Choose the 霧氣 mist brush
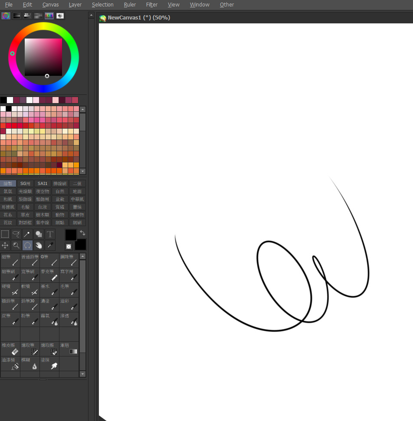 coord(49,319)
